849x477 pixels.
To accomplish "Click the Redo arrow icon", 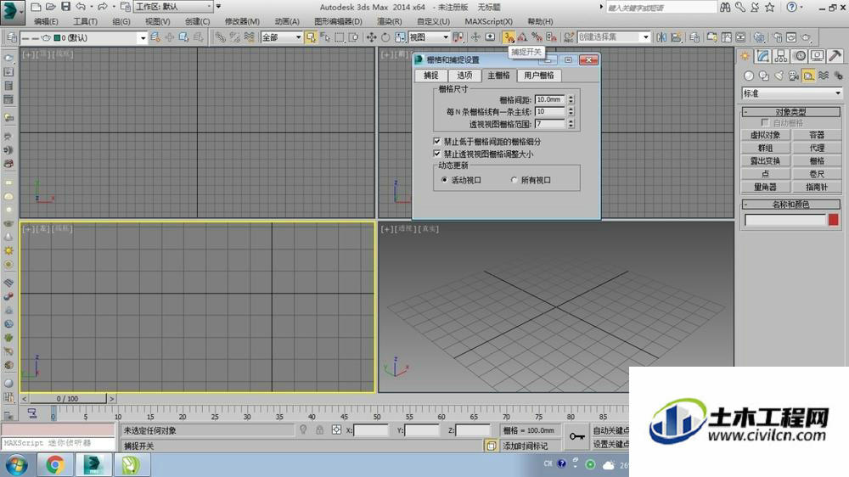I will [103, 7].
